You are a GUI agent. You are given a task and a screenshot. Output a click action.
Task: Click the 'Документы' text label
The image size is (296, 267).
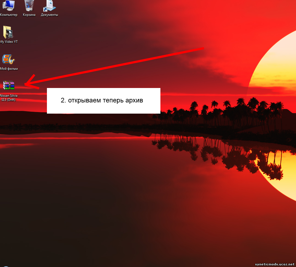click(49, 15)
